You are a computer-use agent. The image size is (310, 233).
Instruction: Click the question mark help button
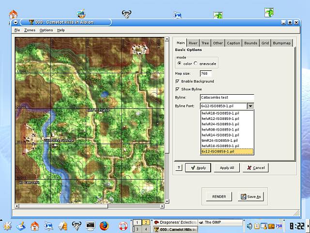(179, 167)
